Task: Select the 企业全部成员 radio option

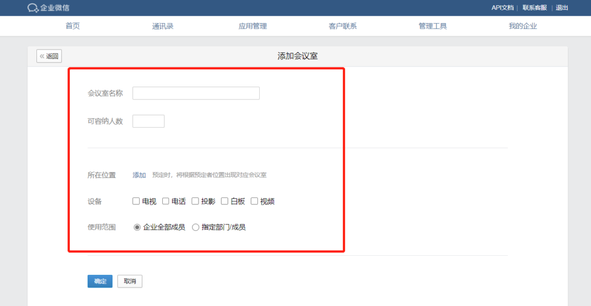Action: (137, 227)
